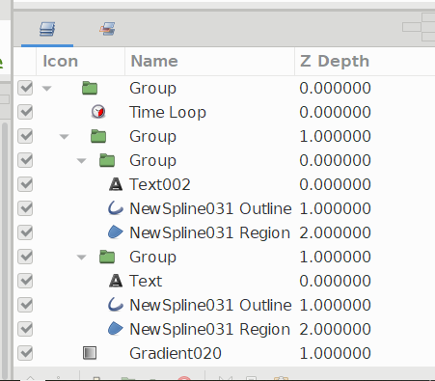
Task: Uncheck the Time Loop layer checkbox
Action: [x=25, y=112]
